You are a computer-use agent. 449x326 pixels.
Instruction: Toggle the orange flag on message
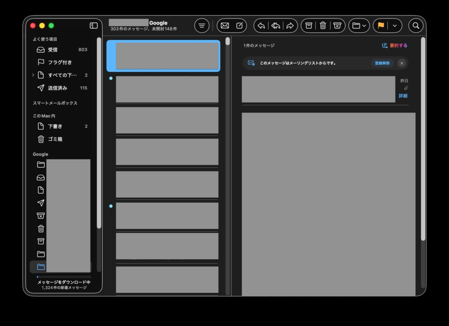pos(381,25)
